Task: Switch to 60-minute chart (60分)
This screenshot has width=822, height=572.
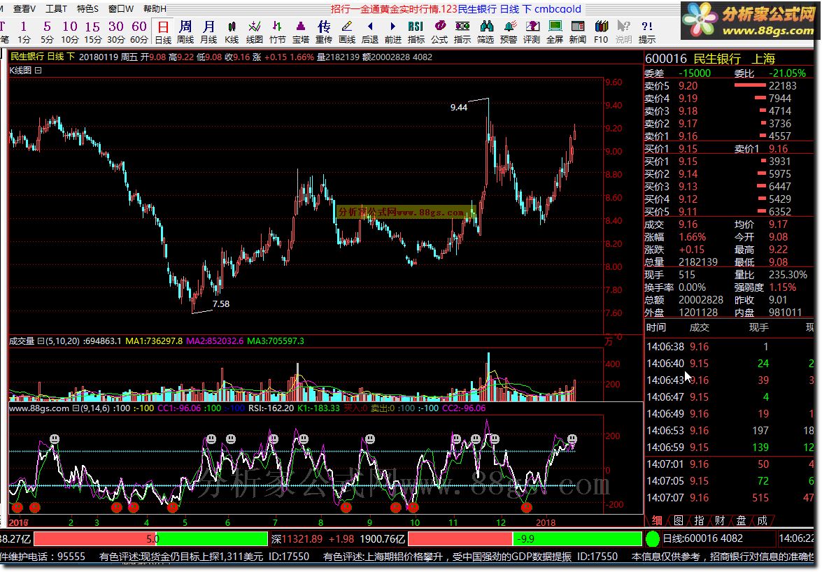Action: [x=139, y=31]
